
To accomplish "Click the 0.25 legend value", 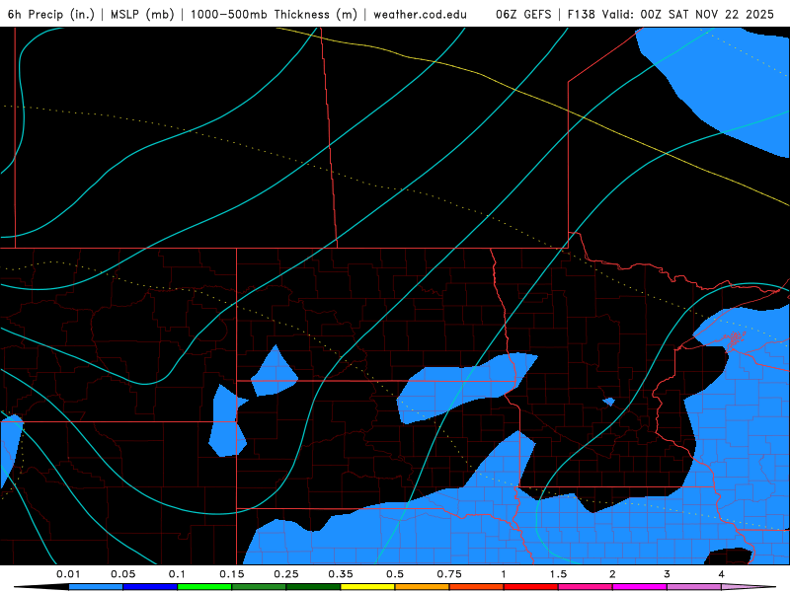I will 286,574.
